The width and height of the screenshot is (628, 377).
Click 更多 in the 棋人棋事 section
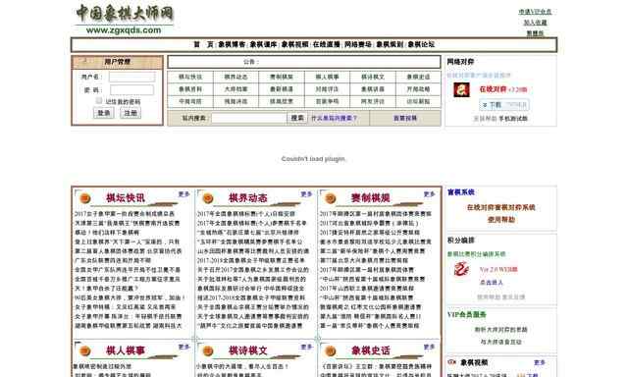[x=183, y=347]
